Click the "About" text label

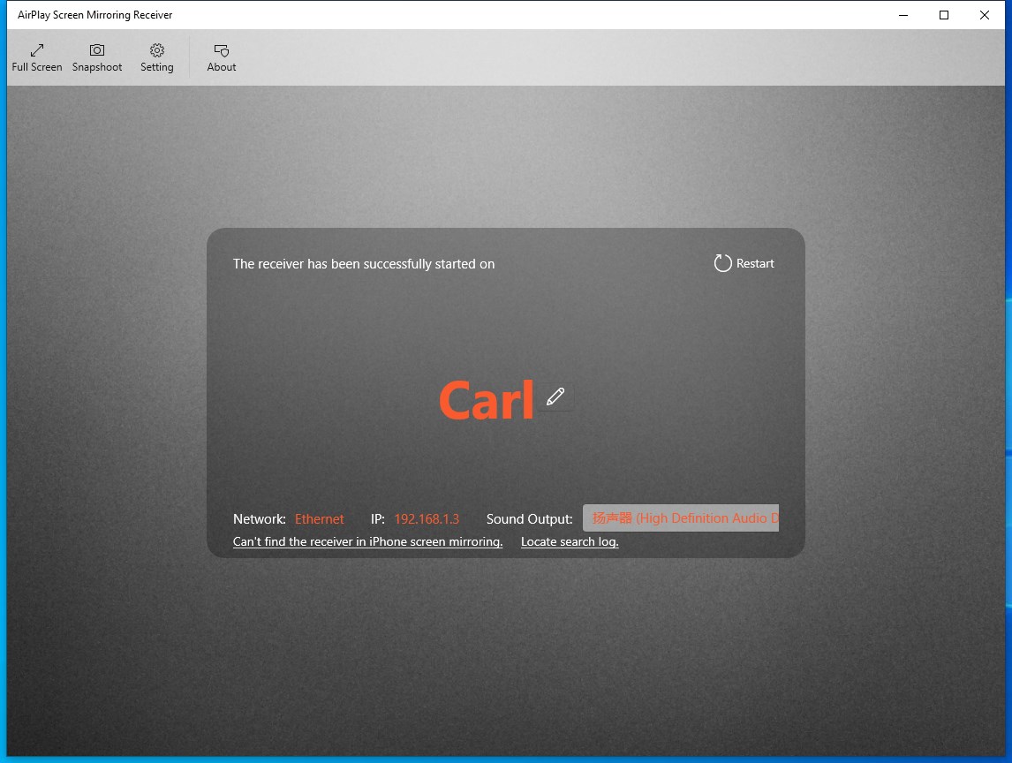coord(222,67)
